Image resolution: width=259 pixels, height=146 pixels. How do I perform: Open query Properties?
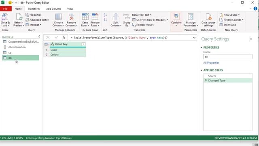pos(33,15)
